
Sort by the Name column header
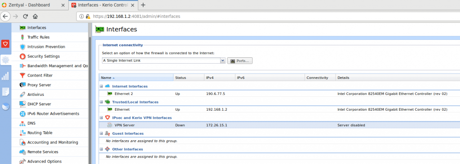[x=136, y=78]
